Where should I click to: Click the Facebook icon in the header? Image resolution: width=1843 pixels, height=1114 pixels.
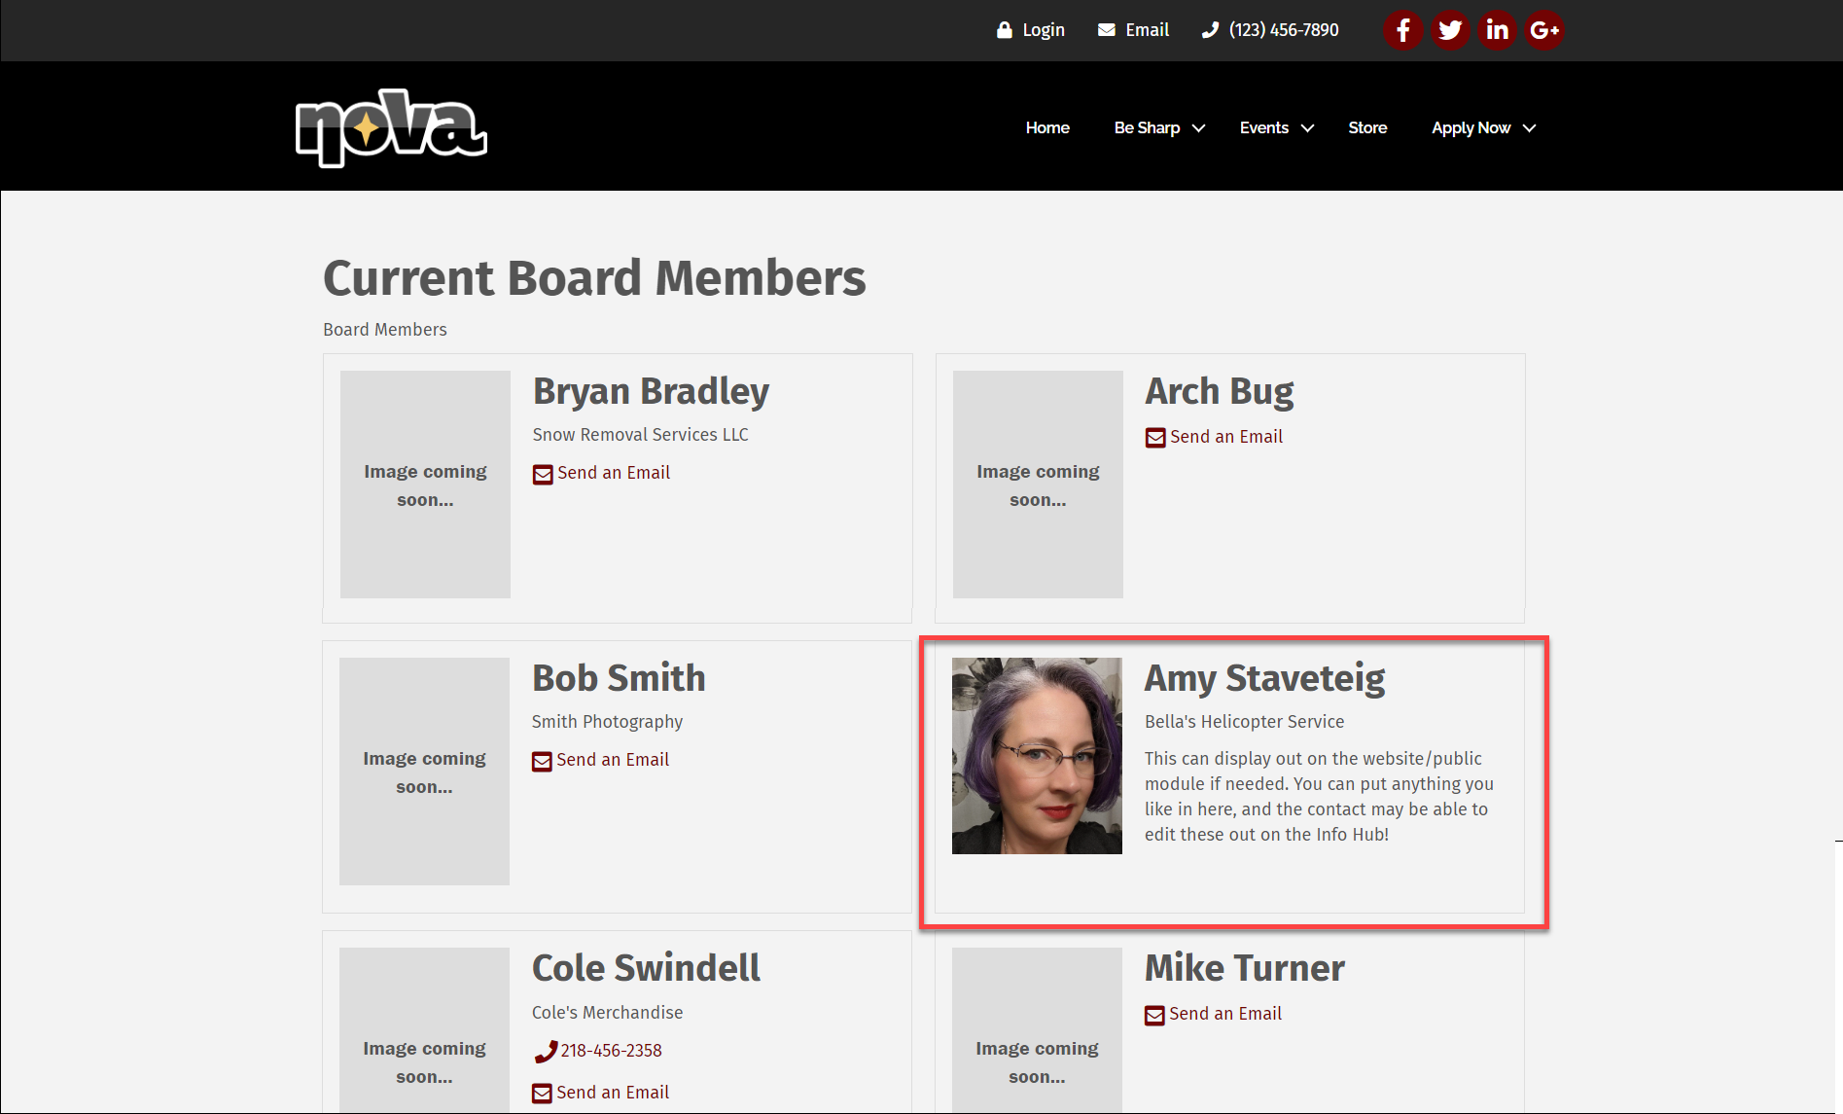pos(1402,30)
